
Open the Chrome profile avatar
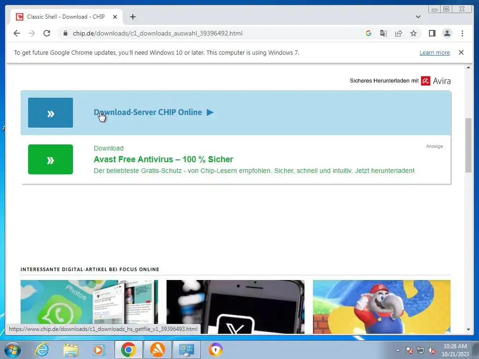click(447, 33)
